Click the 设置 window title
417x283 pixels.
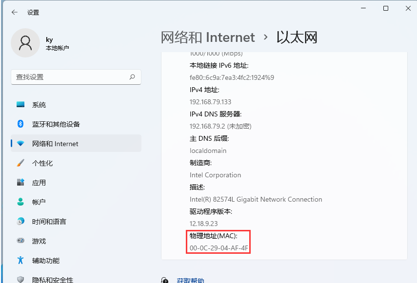[33, 13]
